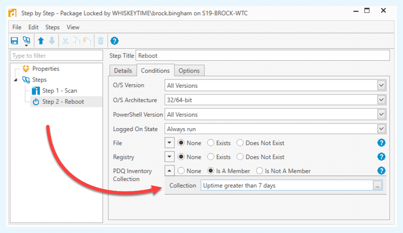This screenshot has width=403, height=233.
Task: Move step down with down arrow
Action: (52, 41)
